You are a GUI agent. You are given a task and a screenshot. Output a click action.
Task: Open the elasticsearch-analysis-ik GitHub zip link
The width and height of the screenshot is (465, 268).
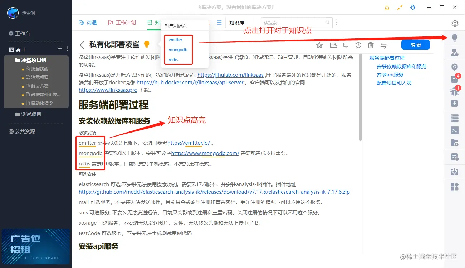[214, 192]
